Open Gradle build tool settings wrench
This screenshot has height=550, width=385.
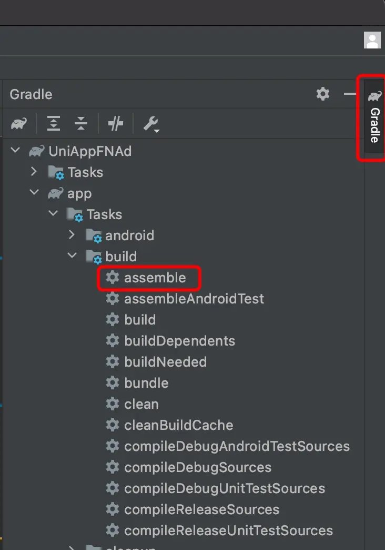151,124
